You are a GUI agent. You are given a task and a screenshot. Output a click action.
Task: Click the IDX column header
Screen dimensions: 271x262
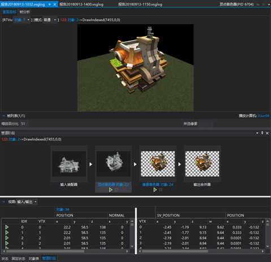24,221
